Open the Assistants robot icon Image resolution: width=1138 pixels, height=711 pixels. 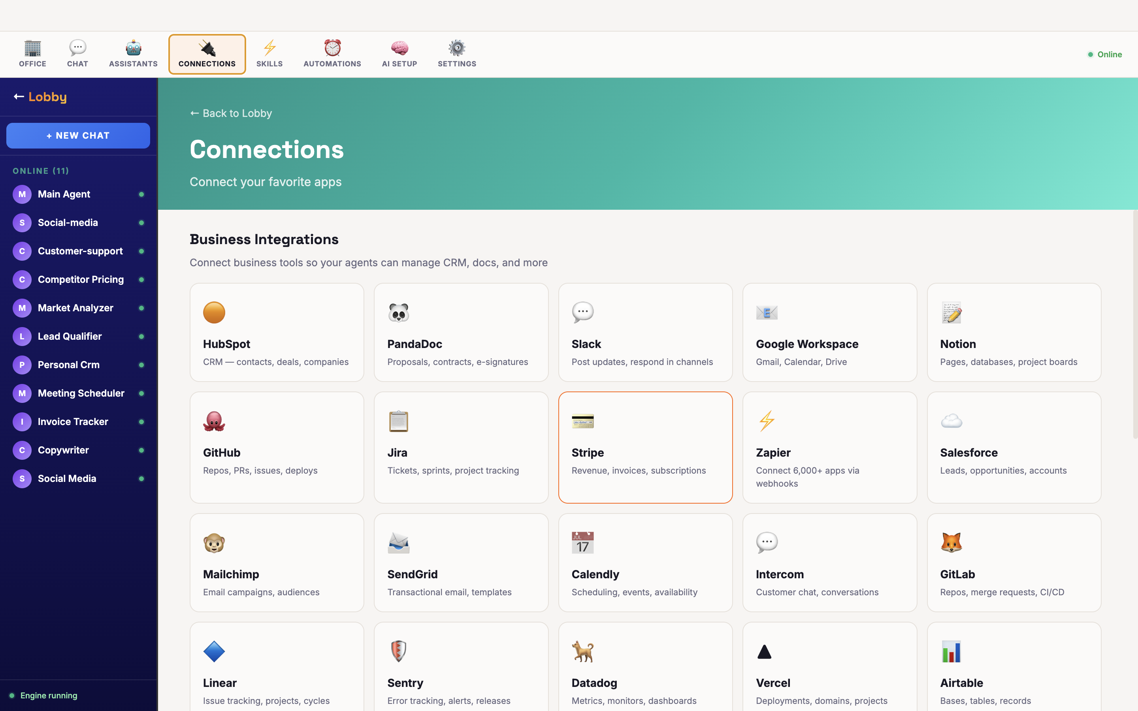coord(133,47)
